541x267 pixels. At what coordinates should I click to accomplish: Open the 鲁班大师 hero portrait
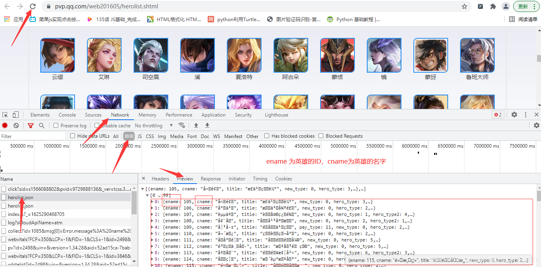click(x=477, y=55)
